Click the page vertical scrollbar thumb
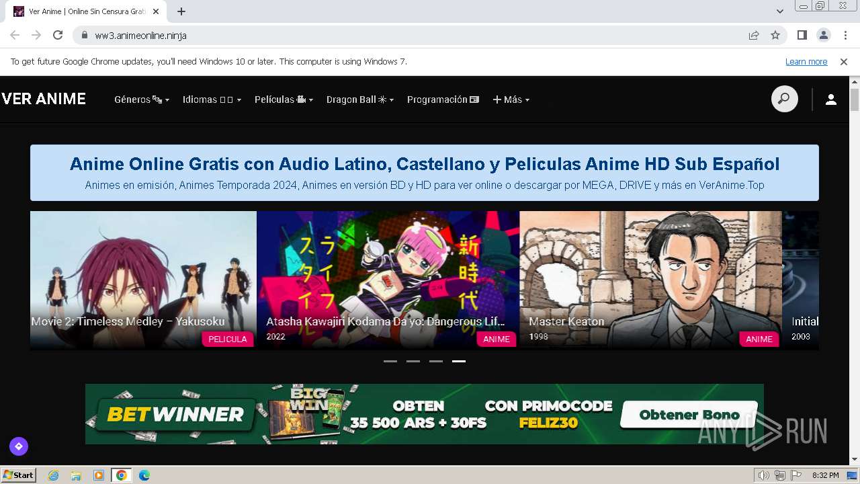The width and height of the screenshot is (860, 484). coord(855,99)
